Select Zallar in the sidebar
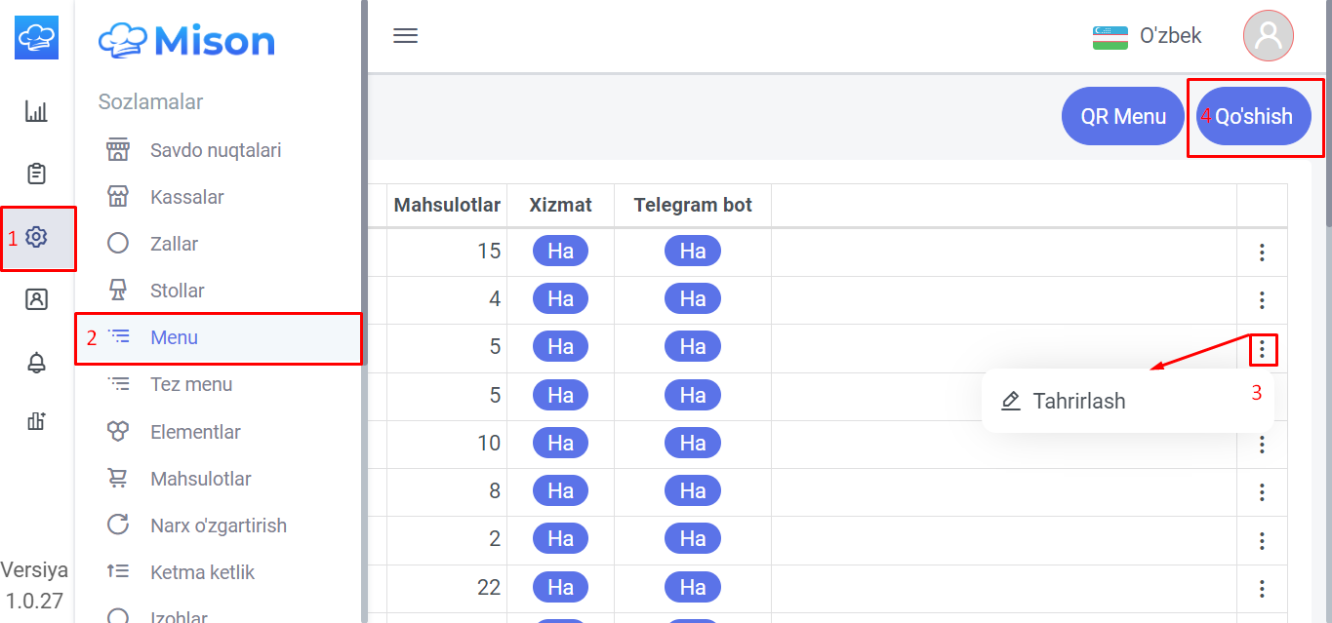The width and height of the screenshot is (1332, 623). click(x=219, y=244)
